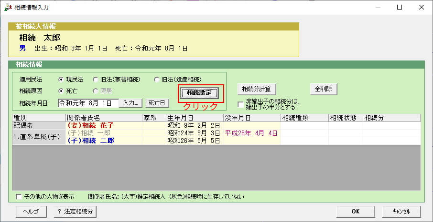The image size is (433, 222).
Task: Click the 全削除 button
Action: pyautogui.click(x=324, y=89)
